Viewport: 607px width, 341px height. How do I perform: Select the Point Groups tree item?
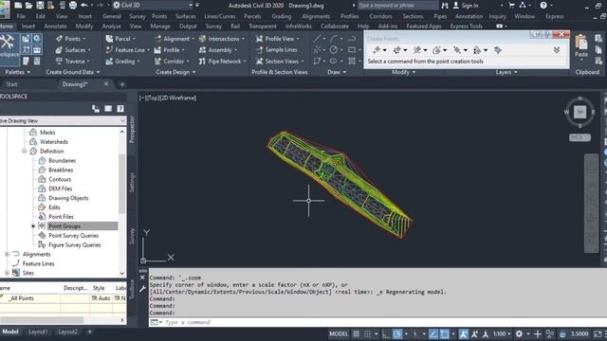(64, 226)
